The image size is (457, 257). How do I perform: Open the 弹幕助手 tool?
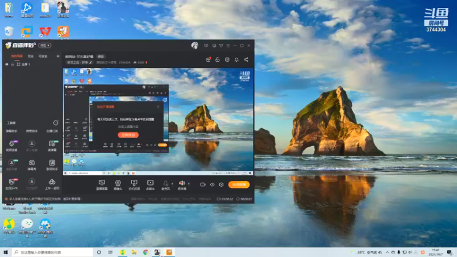[x=11, y=131]
